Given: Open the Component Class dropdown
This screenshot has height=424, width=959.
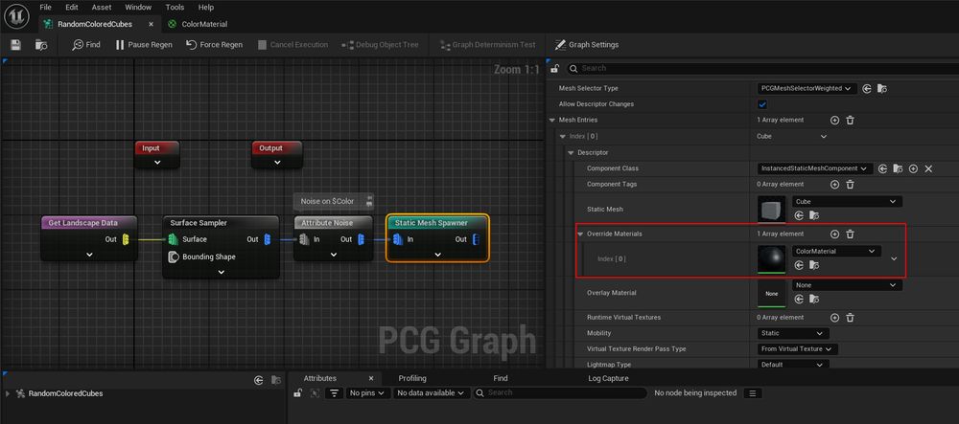Looking at the screenshot, I should [814, 168].
